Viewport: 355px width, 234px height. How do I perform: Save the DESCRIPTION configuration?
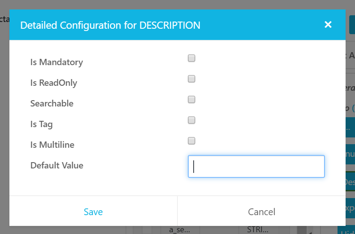pos(93,212)
